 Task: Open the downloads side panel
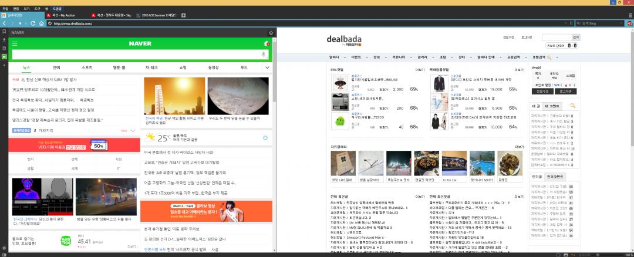click(x=4, y=40)
